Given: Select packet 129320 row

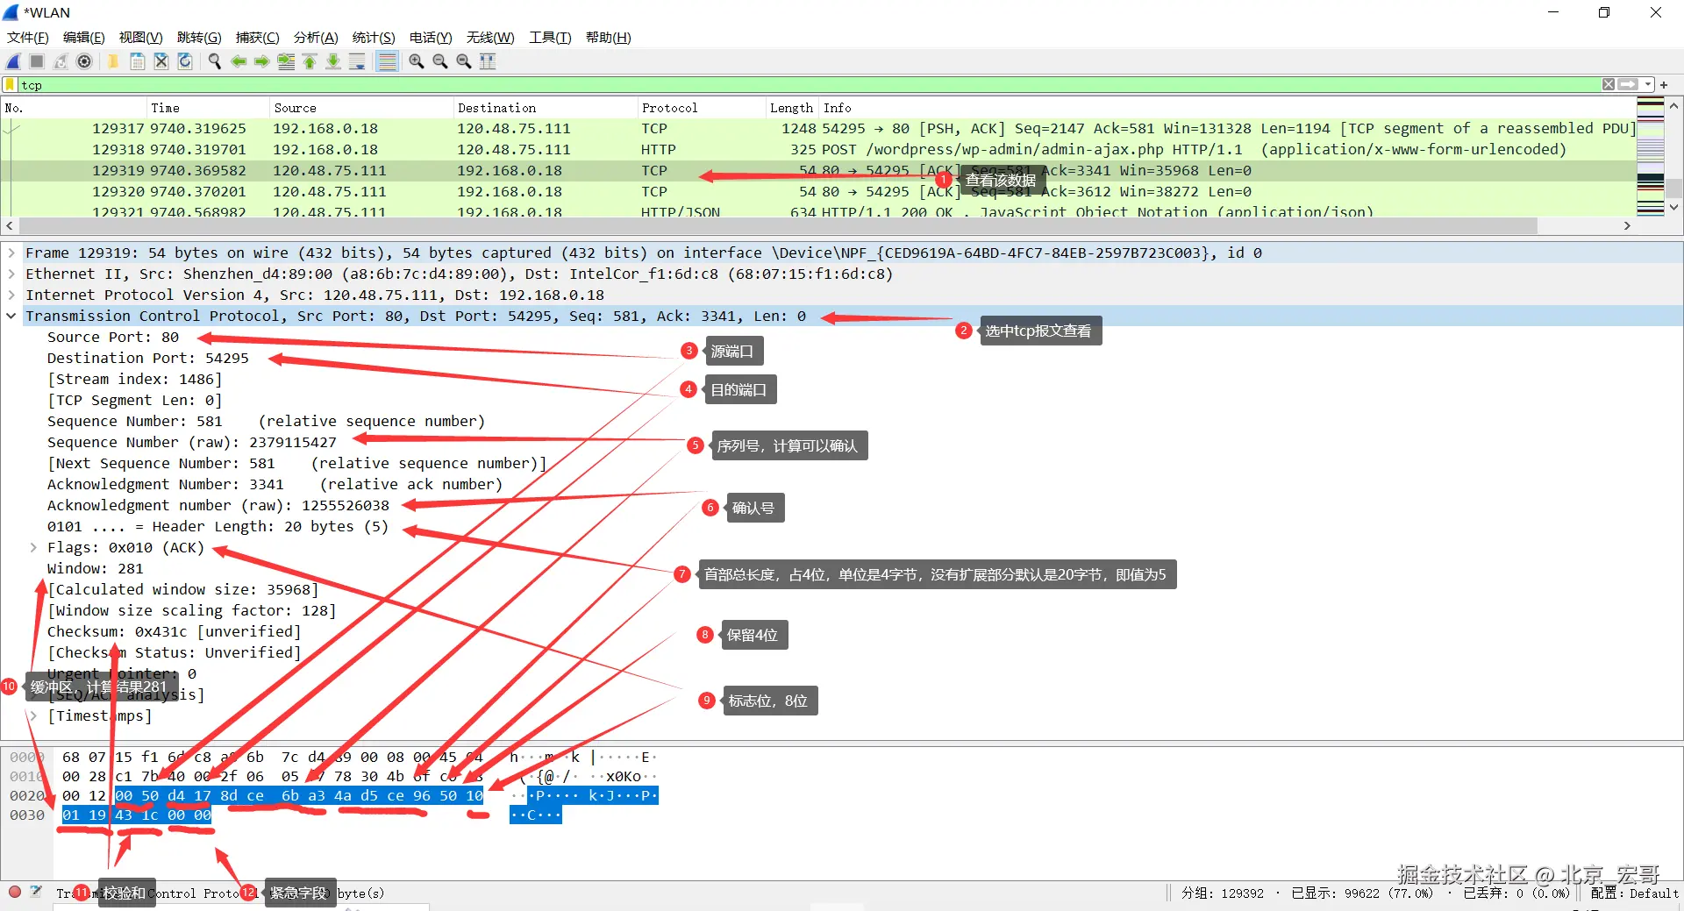Looking at the screenshot, I should tap(818, 191).
